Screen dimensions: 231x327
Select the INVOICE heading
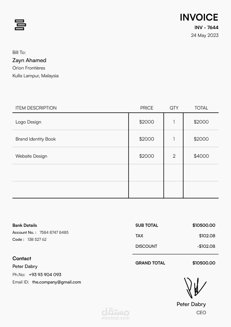point(199,17)
